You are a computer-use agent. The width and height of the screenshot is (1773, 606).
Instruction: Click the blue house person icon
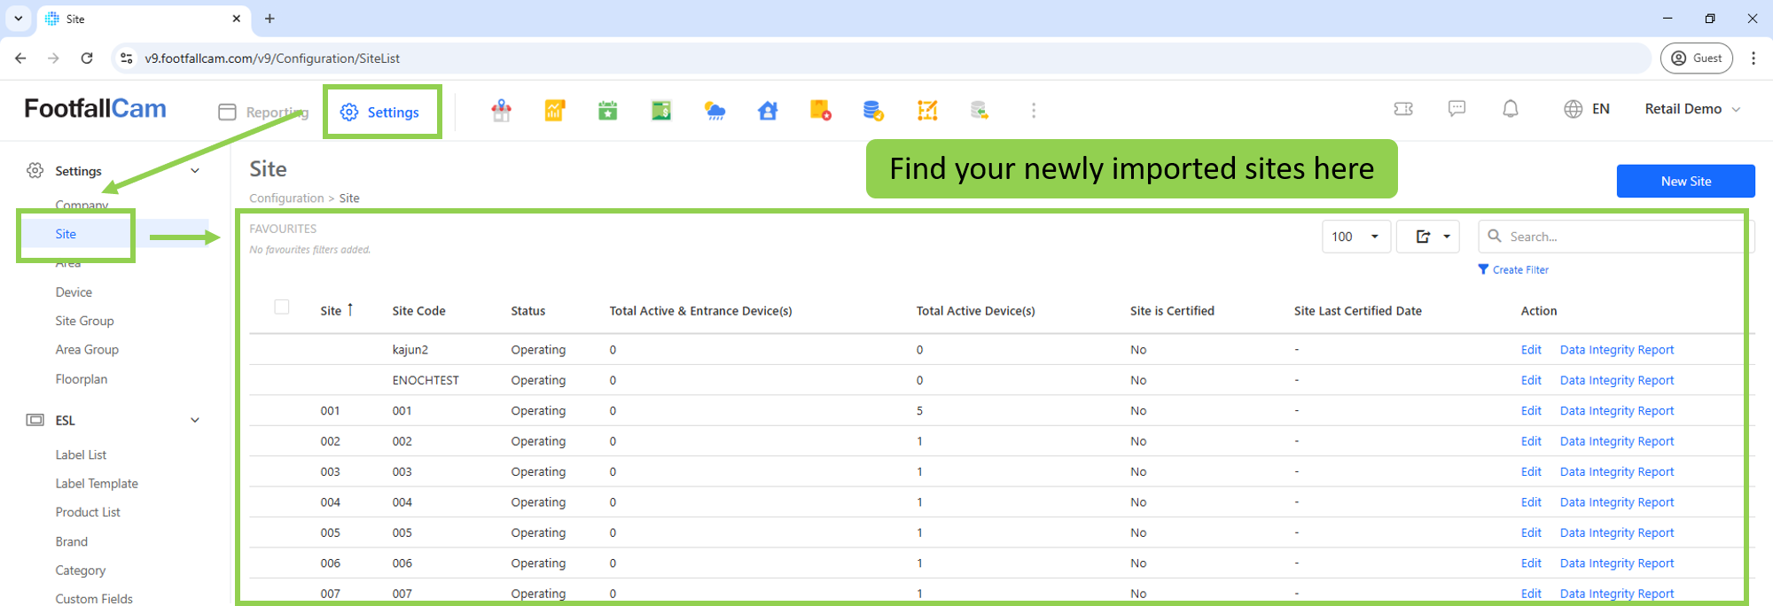(768, 111)
